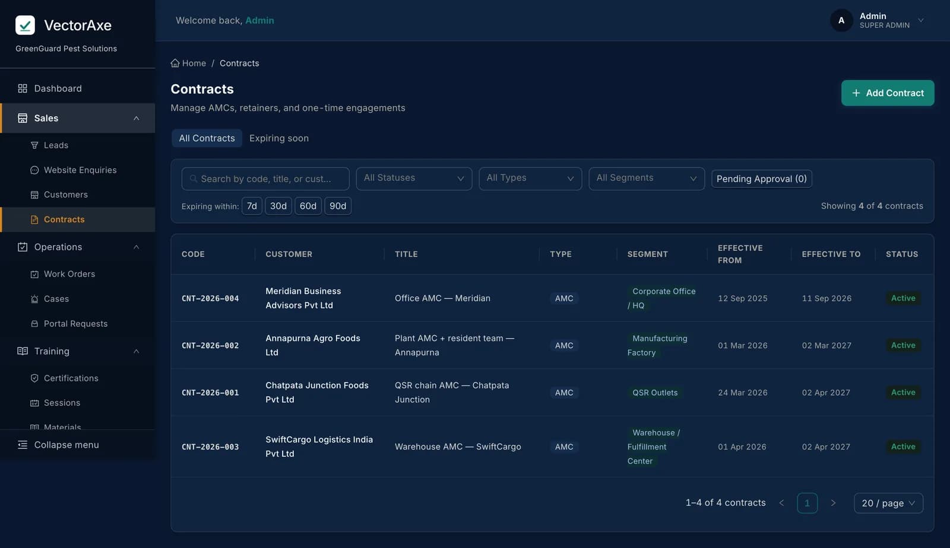Open Leads in the sidebar
This screenshot has height=548, width=950.
click(77, 145)
